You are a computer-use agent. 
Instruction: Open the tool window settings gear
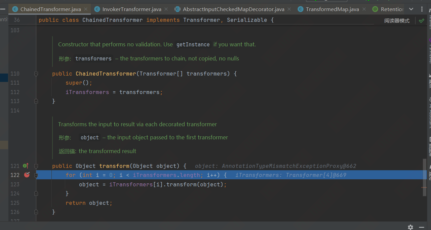[x=410, y=227]
